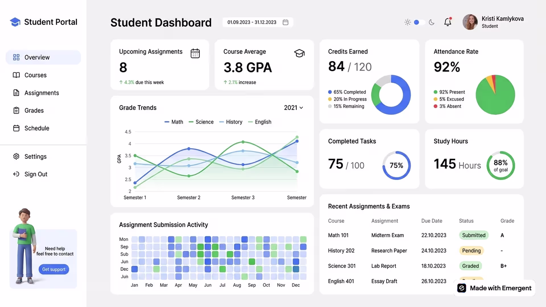
Task: Click the Schedule calendar icon in sidebar
Action: [x=16, y=128]
